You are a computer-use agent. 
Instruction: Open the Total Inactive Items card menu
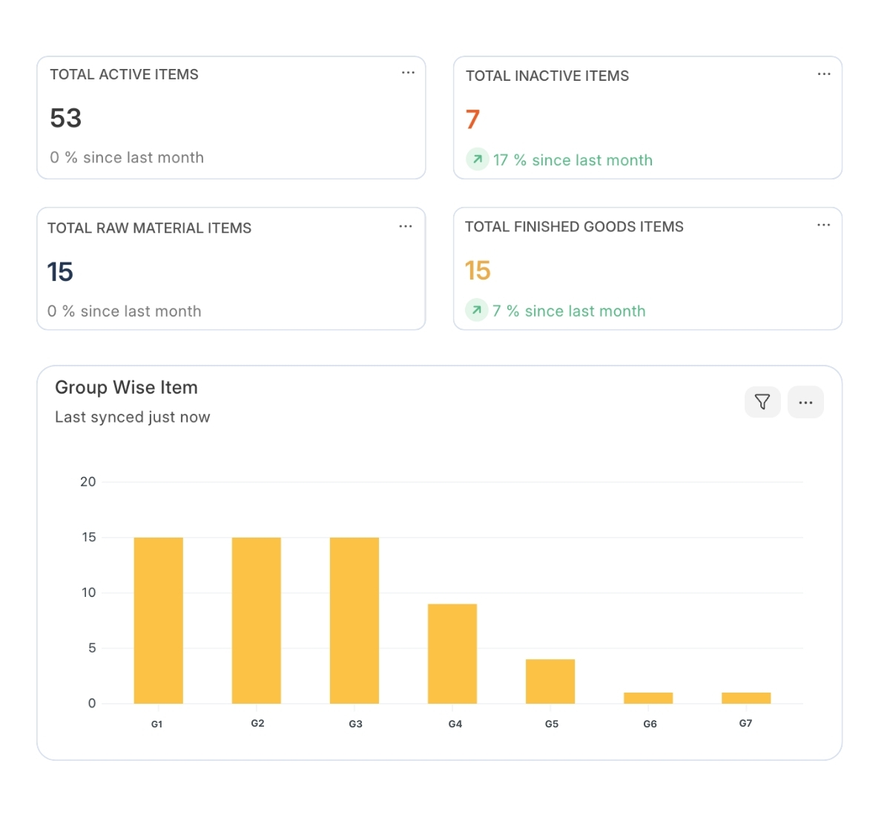(x=823, y=74)
